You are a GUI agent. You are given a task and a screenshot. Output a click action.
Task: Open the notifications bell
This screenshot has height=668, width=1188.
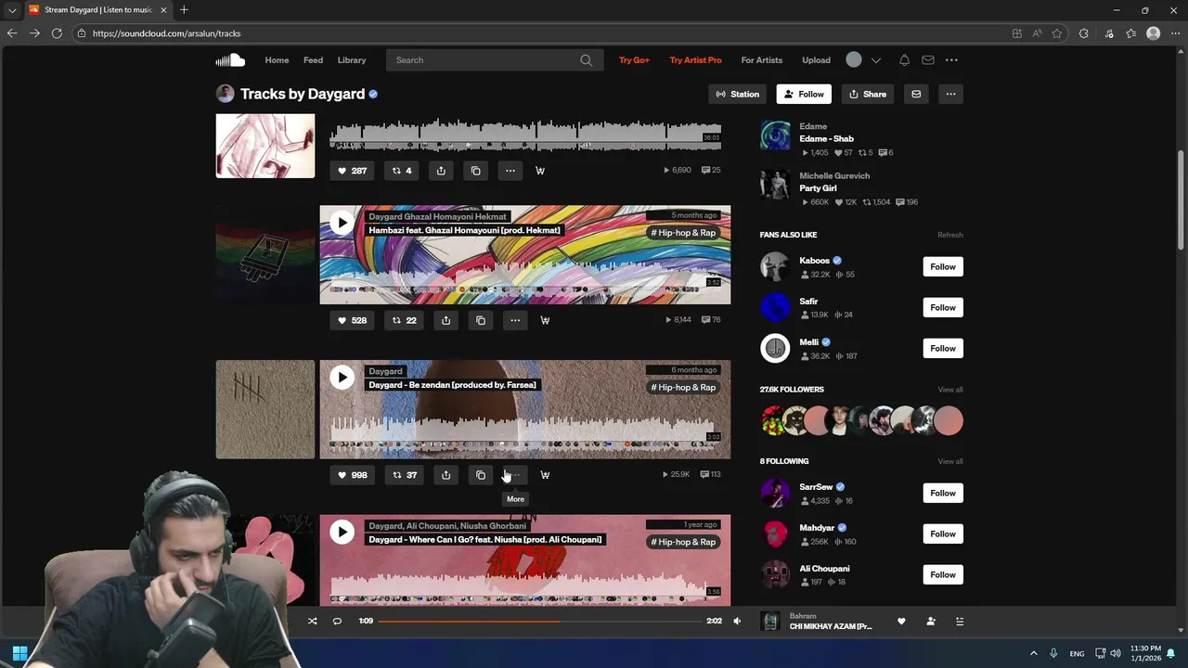(904, 60)
